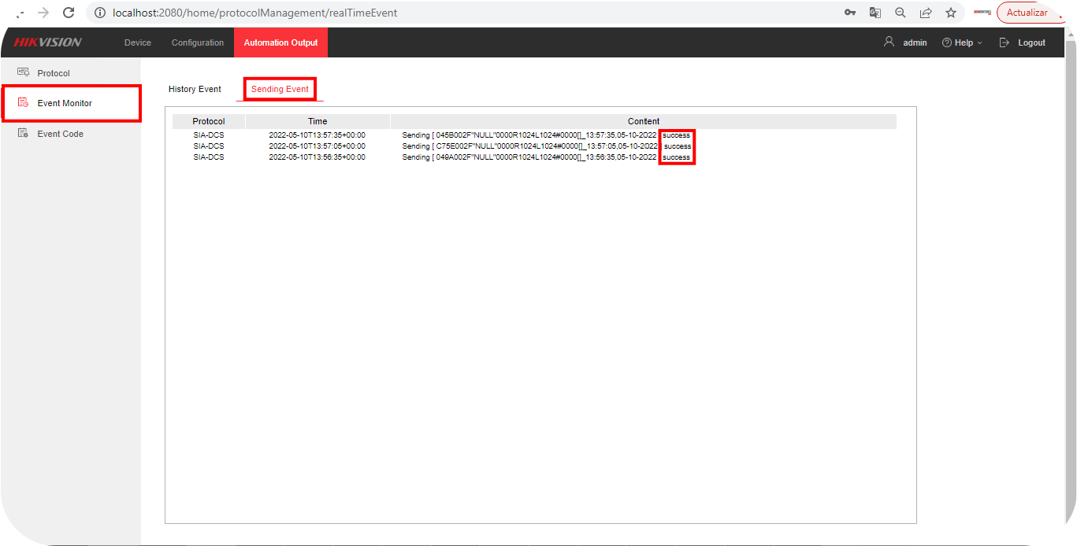Open the browser zoom magnifier icon
1077x546 pixels.
[900, 13]
